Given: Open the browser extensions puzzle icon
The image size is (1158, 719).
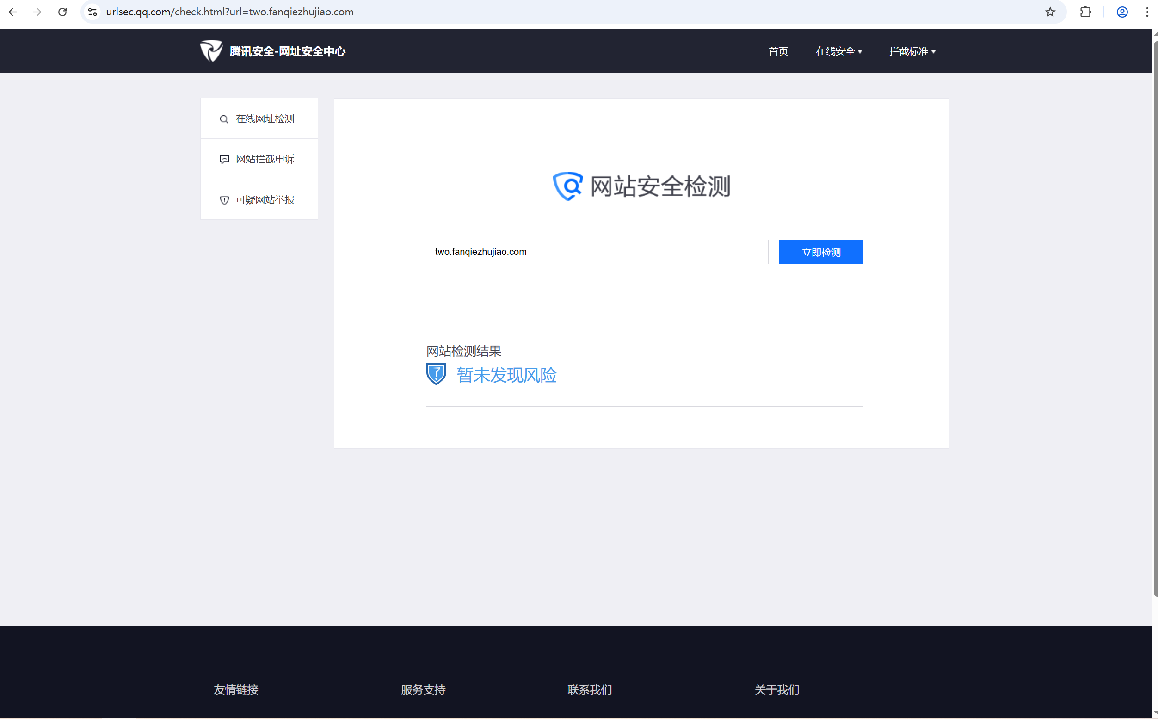Looking at the screenshot, I should [1085, 12].
